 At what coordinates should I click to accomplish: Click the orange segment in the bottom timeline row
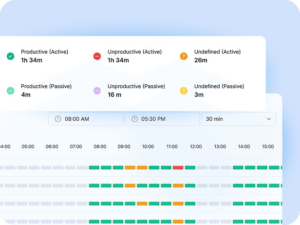click(178, 222)
